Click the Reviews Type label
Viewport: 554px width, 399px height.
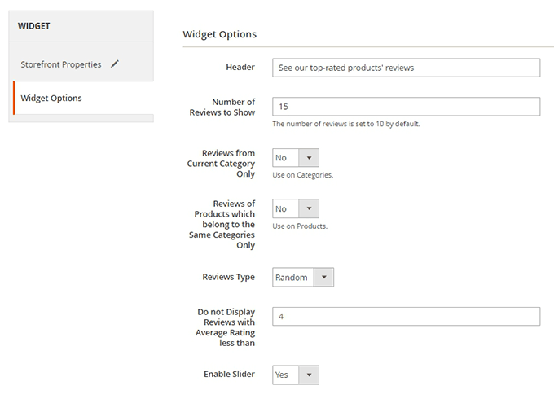229,277
